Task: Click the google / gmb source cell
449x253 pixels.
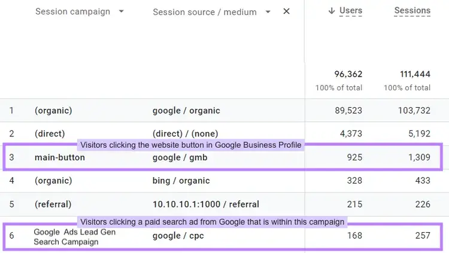Action: (x=180, y=157)
